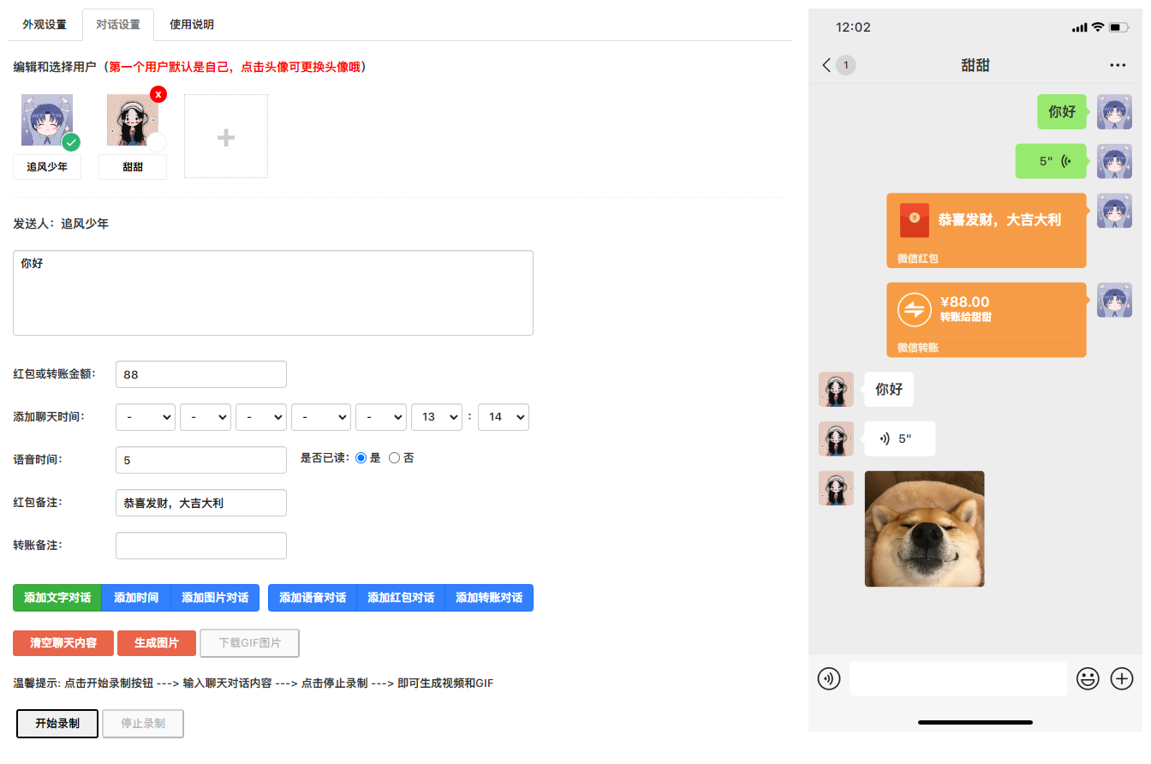The height and width of the screenshot is (764, 1151).
Task: Click the transfer icon in the ¥88.00 bubble
Action: [914, 309]
